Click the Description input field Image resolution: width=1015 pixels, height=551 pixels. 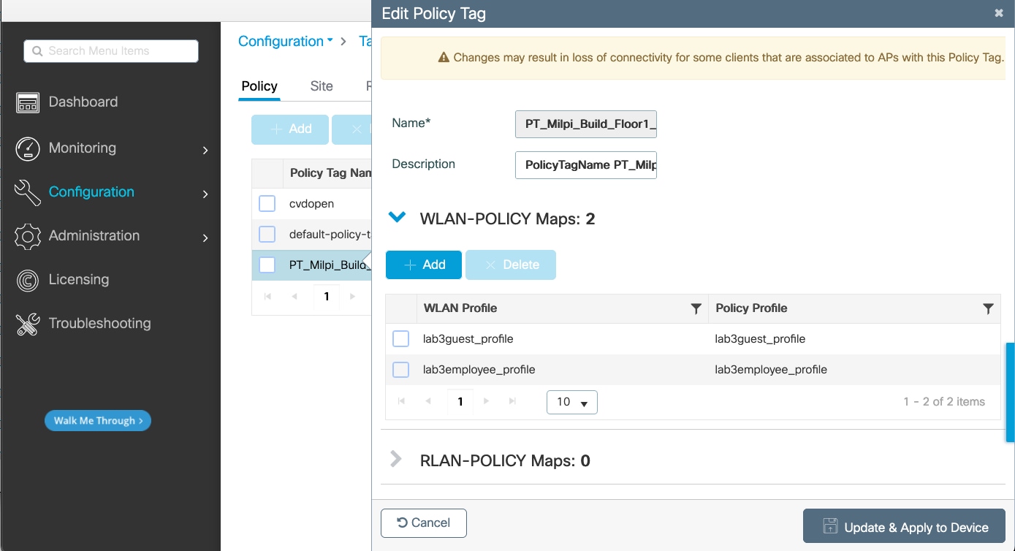coord(586,165)
